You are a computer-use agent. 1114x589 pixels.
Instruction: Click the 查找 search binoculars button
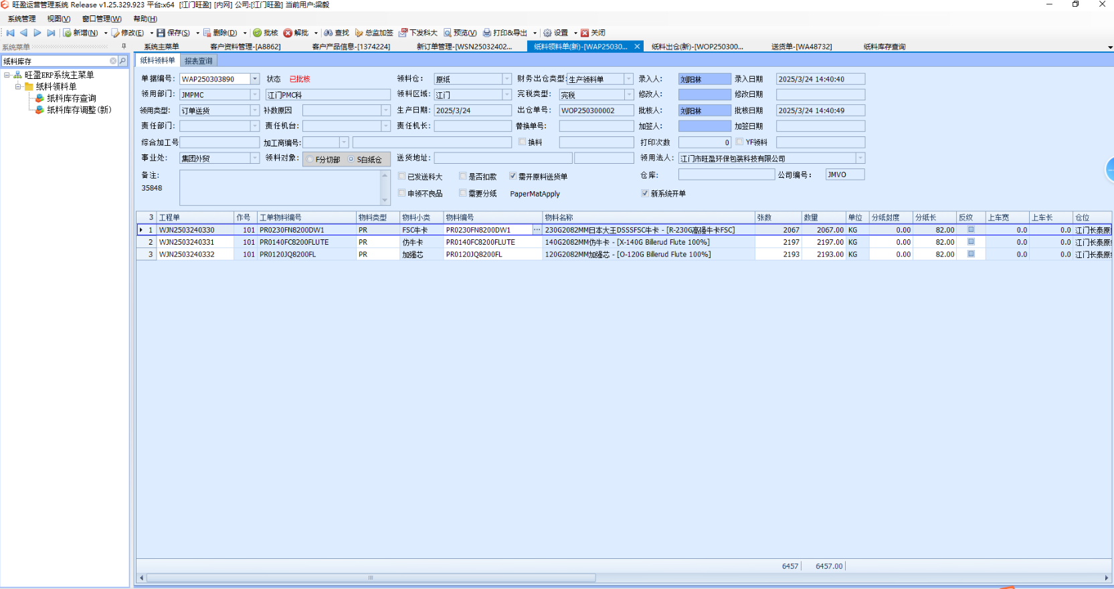coord(337,33)
